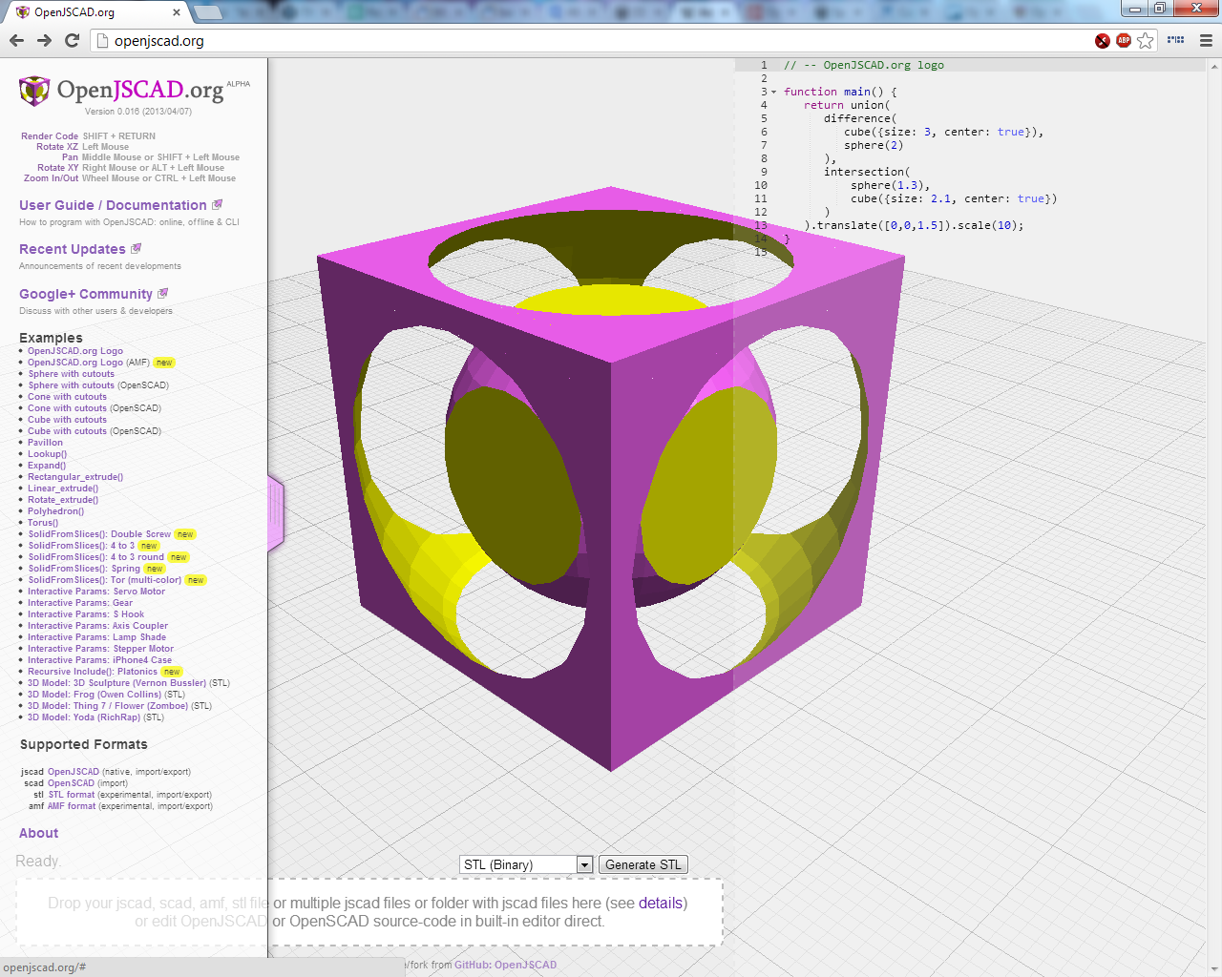Load the Rotate_extrude() example
Viewport: 1222px width, 977px height.
[63, 500]
